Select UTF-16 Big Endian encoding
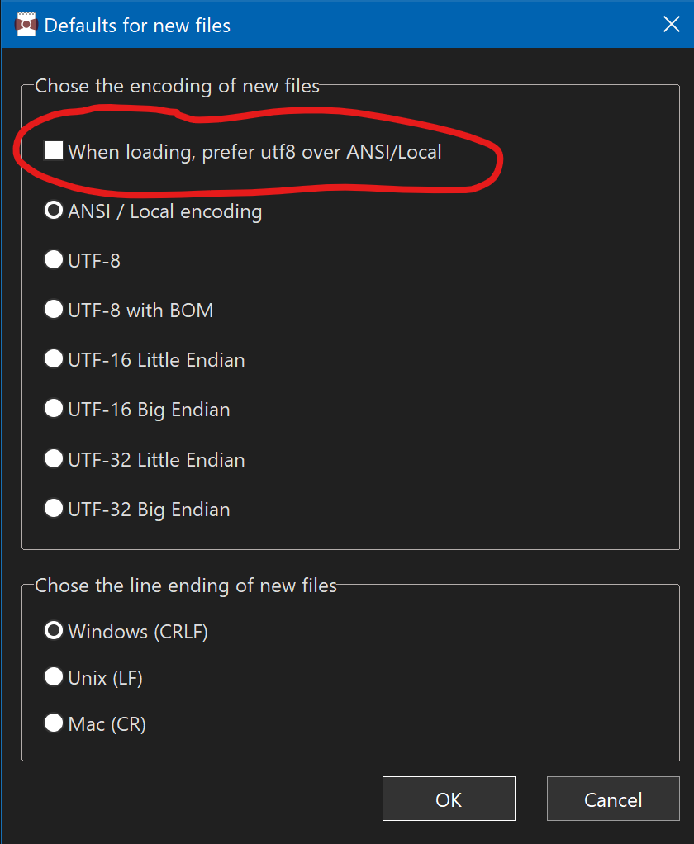This screenshot has height=844, width=694. click(53, 408)
